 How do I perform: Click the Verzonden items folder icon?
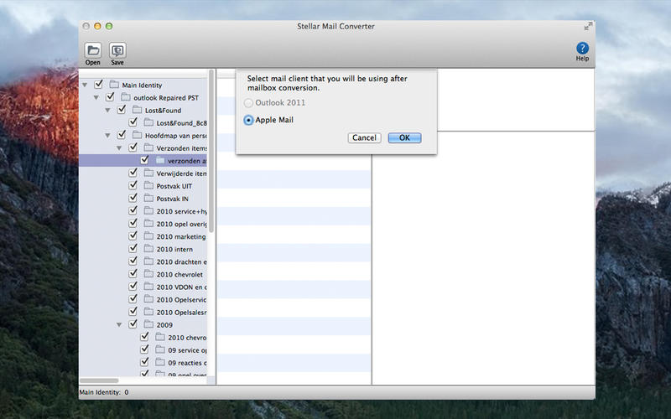click(148, 147)
